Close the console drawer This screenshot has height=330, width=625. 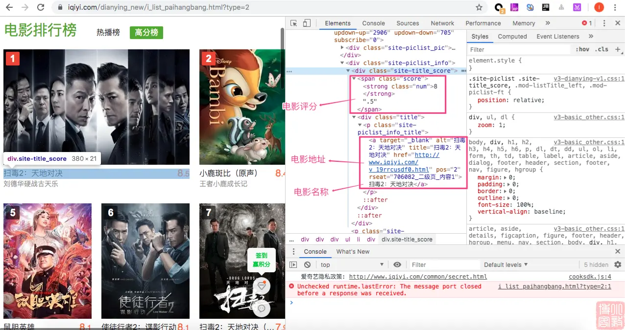click(618, 252)
